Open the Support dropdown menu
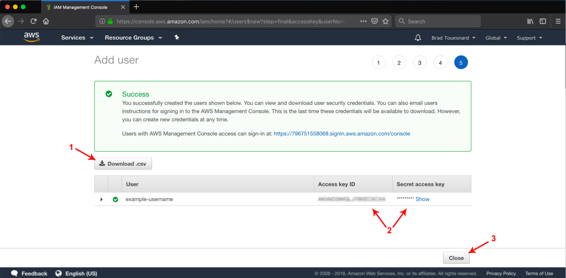The height and width of the screenshot is (278, 566). (x=530, y=37)
